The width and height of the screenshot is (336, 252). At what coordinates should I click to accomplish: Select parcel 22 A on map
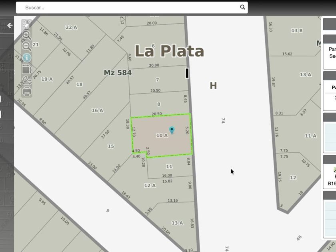click(71, 27)
